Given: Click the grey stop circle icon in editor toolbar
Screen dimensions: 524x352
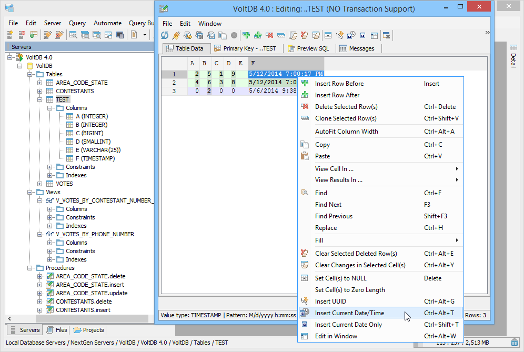Looking at the screenshot, I should (x=234, y=35).
